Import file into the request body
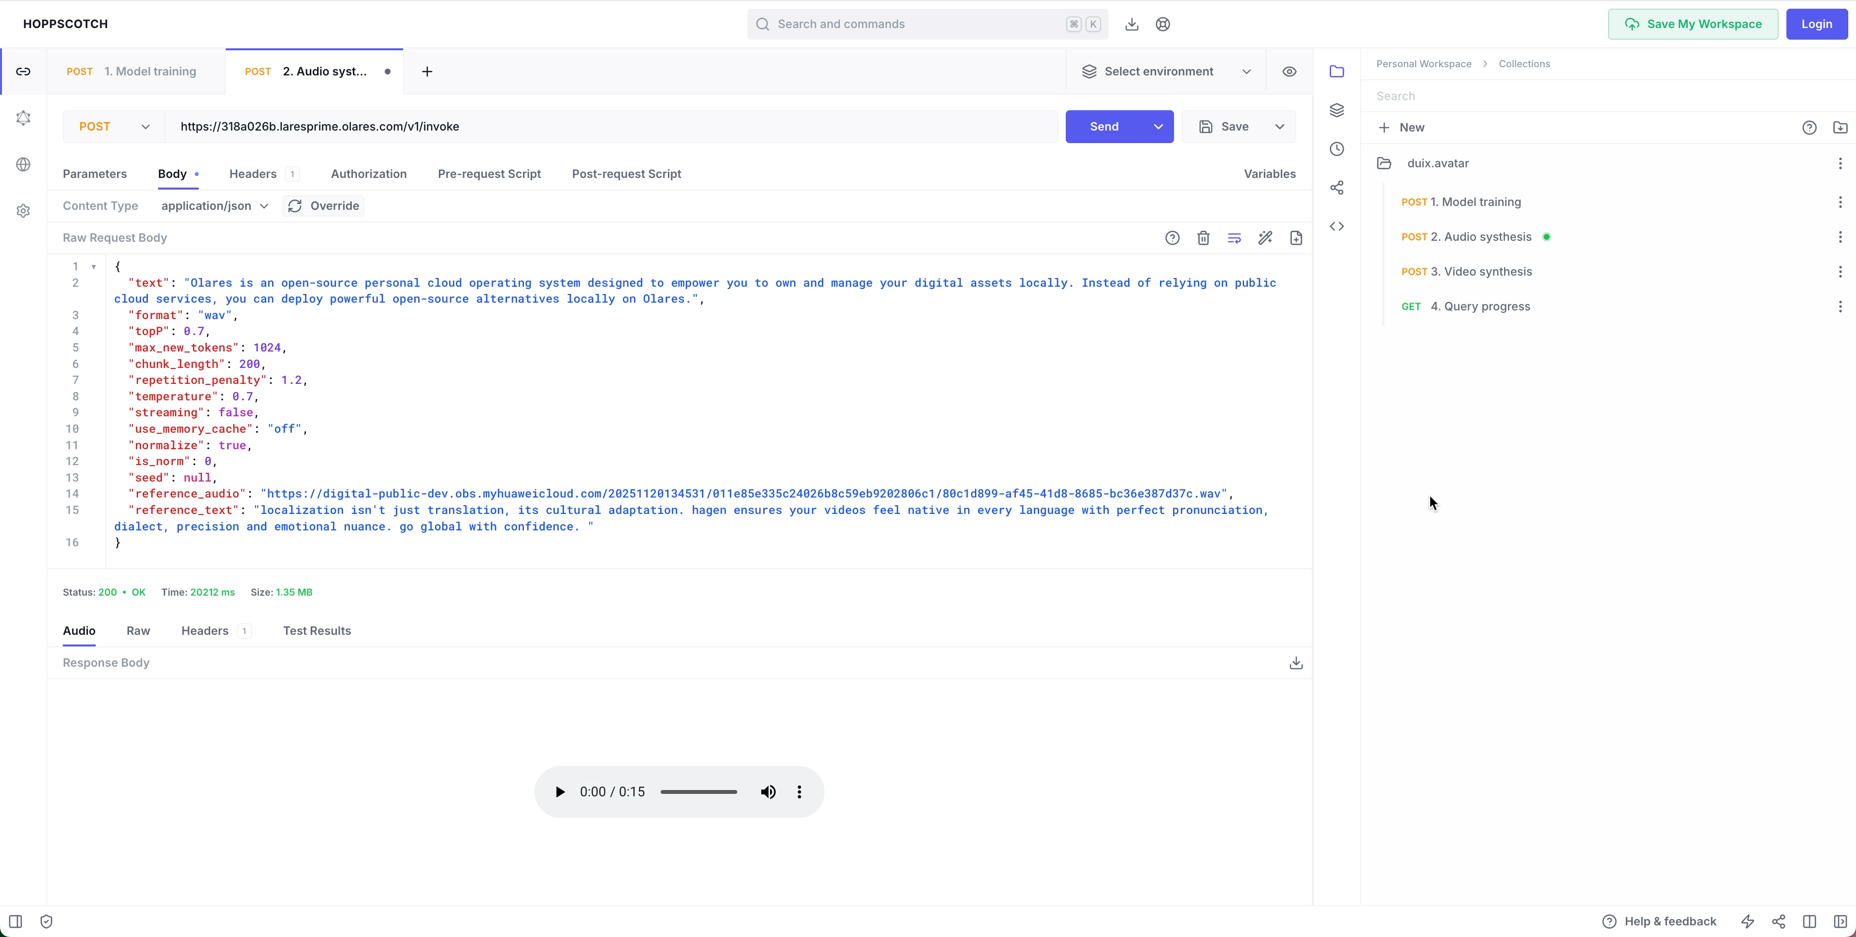Image resolution: width=1856 pixels, height=937 pixels. pos(1296,237)
